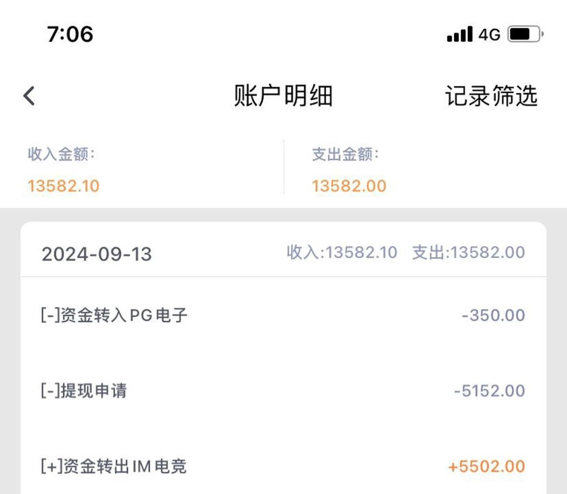This screenshot has width=567, height=494.
Task: Open the 记录筛选 record filter
Action: tap(491, 96)
